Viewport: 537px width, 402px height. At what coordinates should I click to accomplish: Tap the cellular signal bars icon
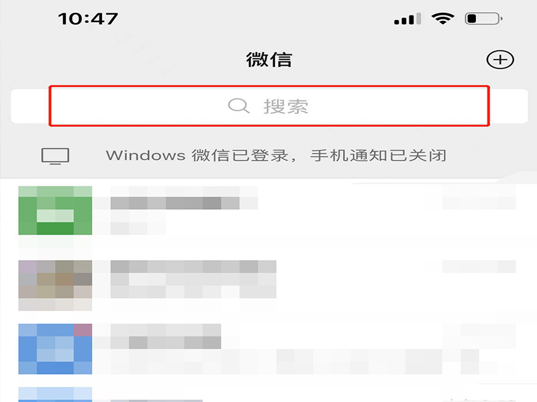(x=407, y=19)
